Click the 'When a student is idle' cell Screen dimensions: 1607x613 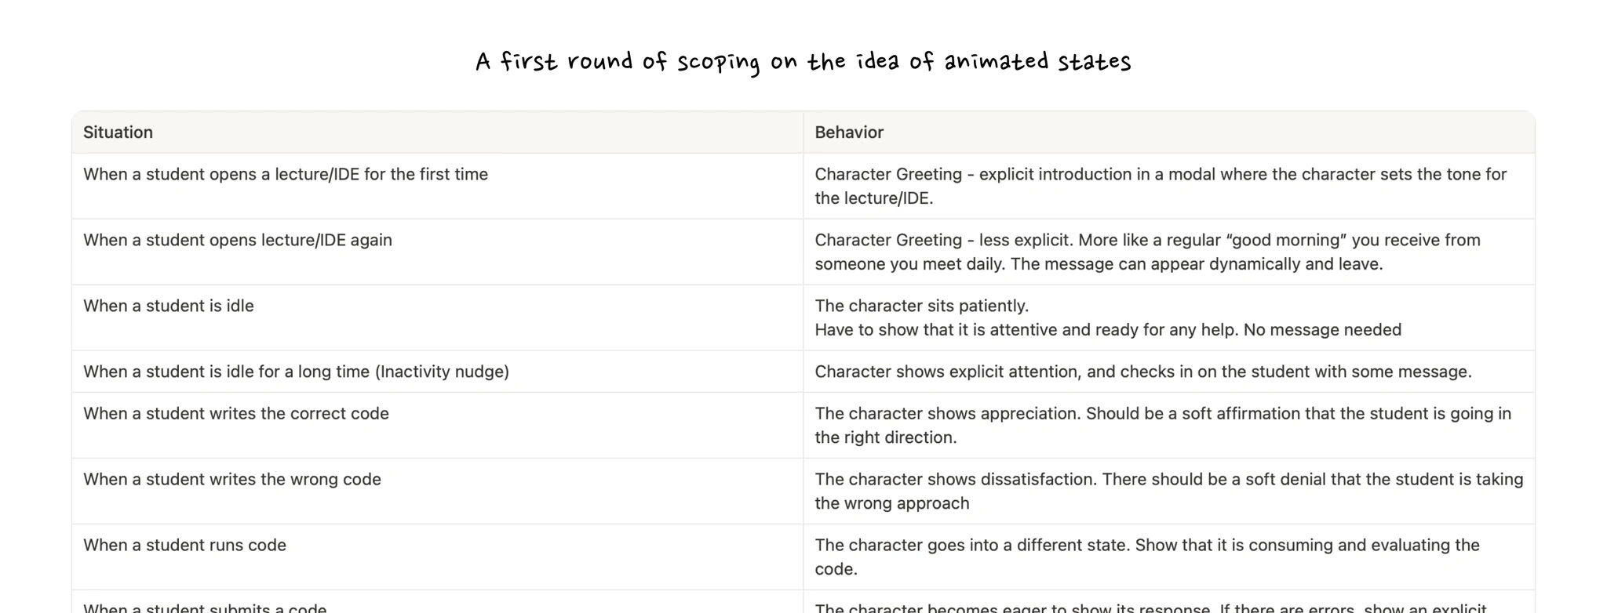[169, 306]
